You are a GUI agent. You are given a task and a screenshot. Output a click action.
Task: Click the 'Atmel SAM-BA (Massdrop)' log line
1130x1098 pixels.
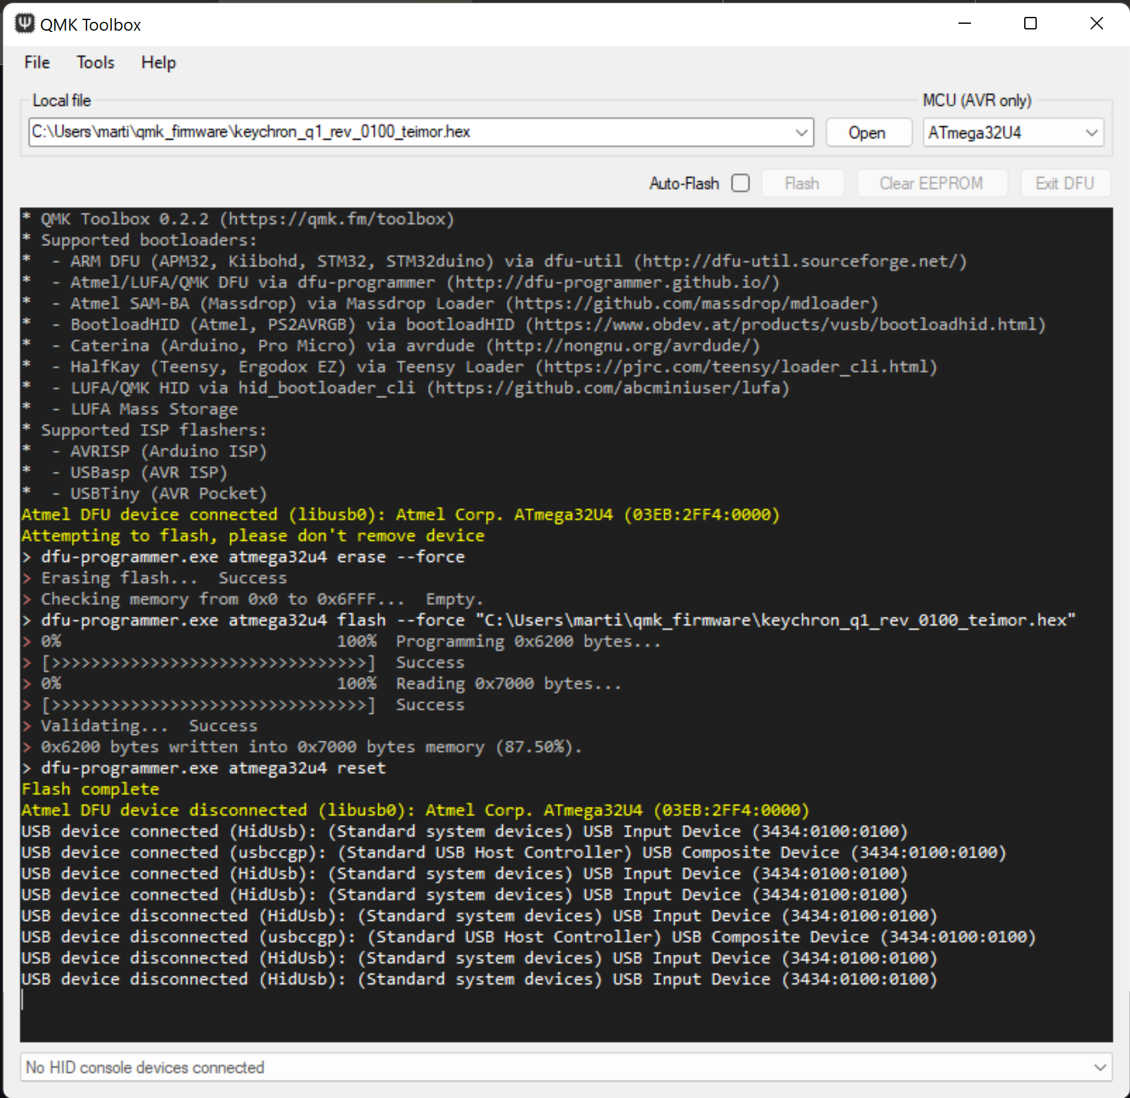[x=450, y=303]
